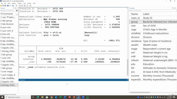Close the Variables panel with X
This screenshot has width=177, height=99.
pyautogui.click(x=175, y=8)
